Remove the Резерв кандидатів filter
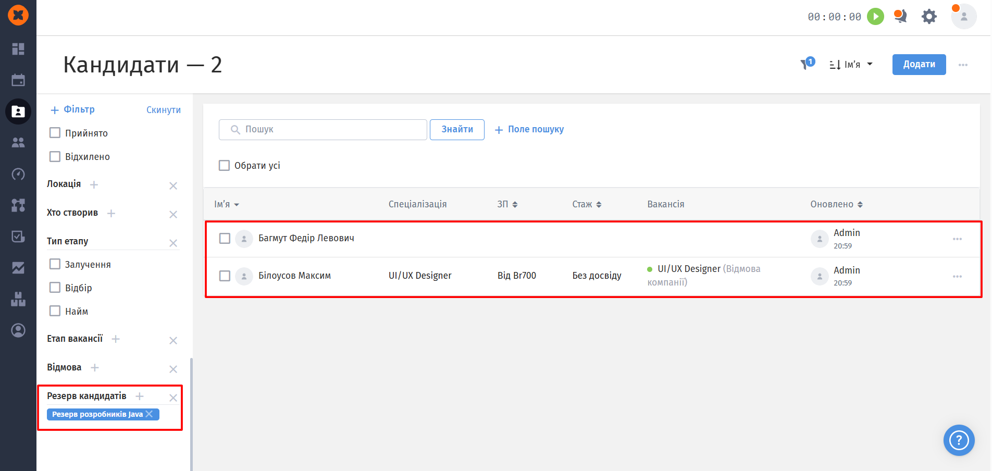This screenshot has width=992, height=471. [x=173, y=398]
